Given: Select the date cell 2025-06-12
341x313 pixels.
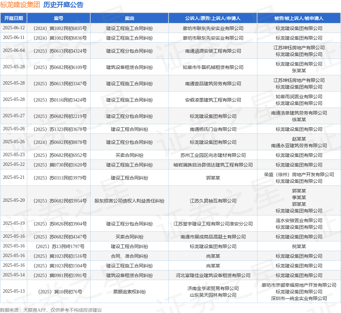Looking at the screenshot, I should (x=14, y=28).
